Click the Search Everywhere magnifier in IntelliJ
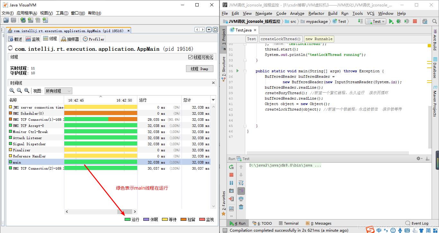The image size is (439, 233). (x=434, y=22)
